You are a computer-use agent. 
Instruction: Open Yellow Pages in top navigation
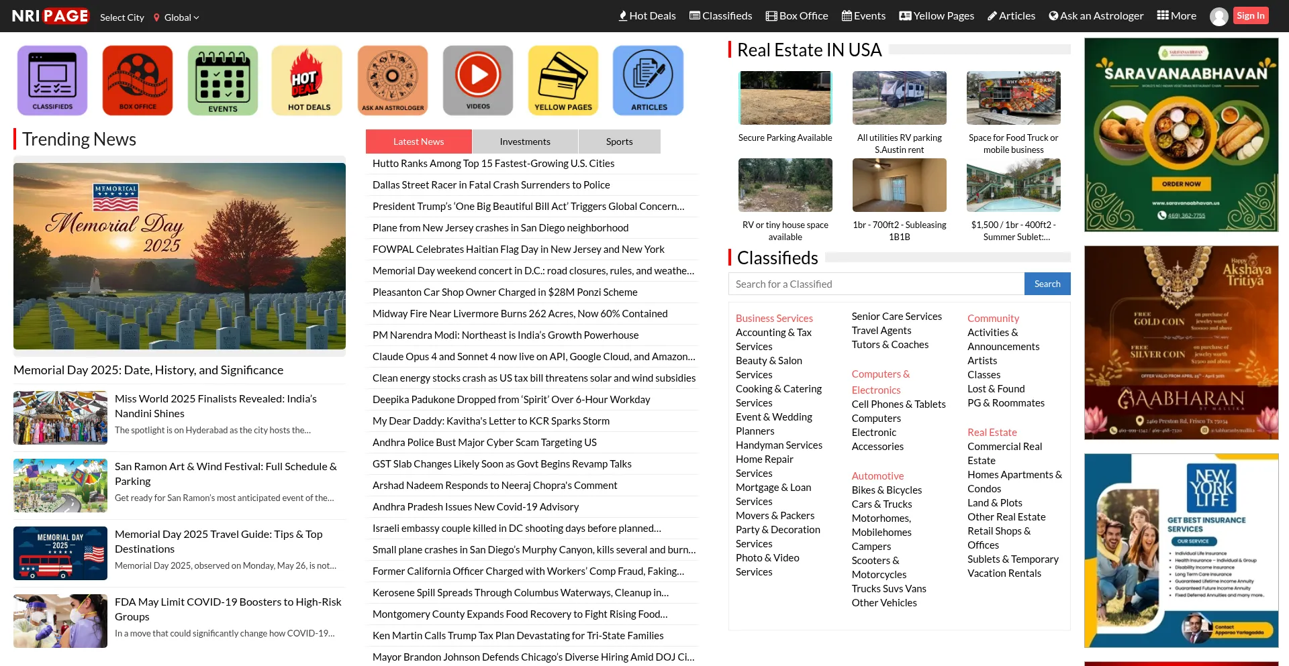[937, 16]
